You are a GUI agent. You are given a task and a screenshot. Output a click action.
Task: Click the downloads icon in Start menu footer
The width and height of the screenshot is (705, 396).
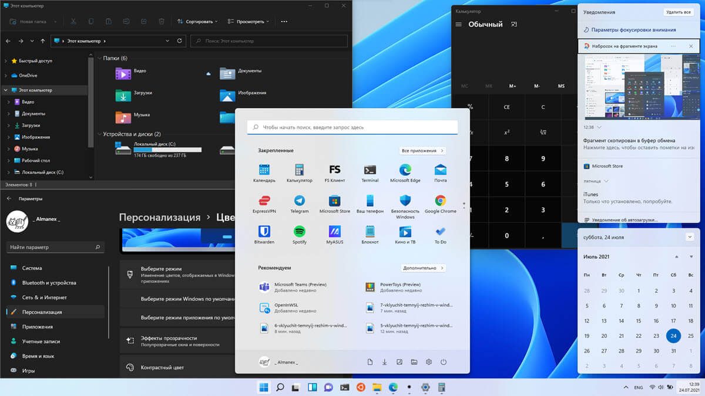pyautogui.click(x=385, y=362)
